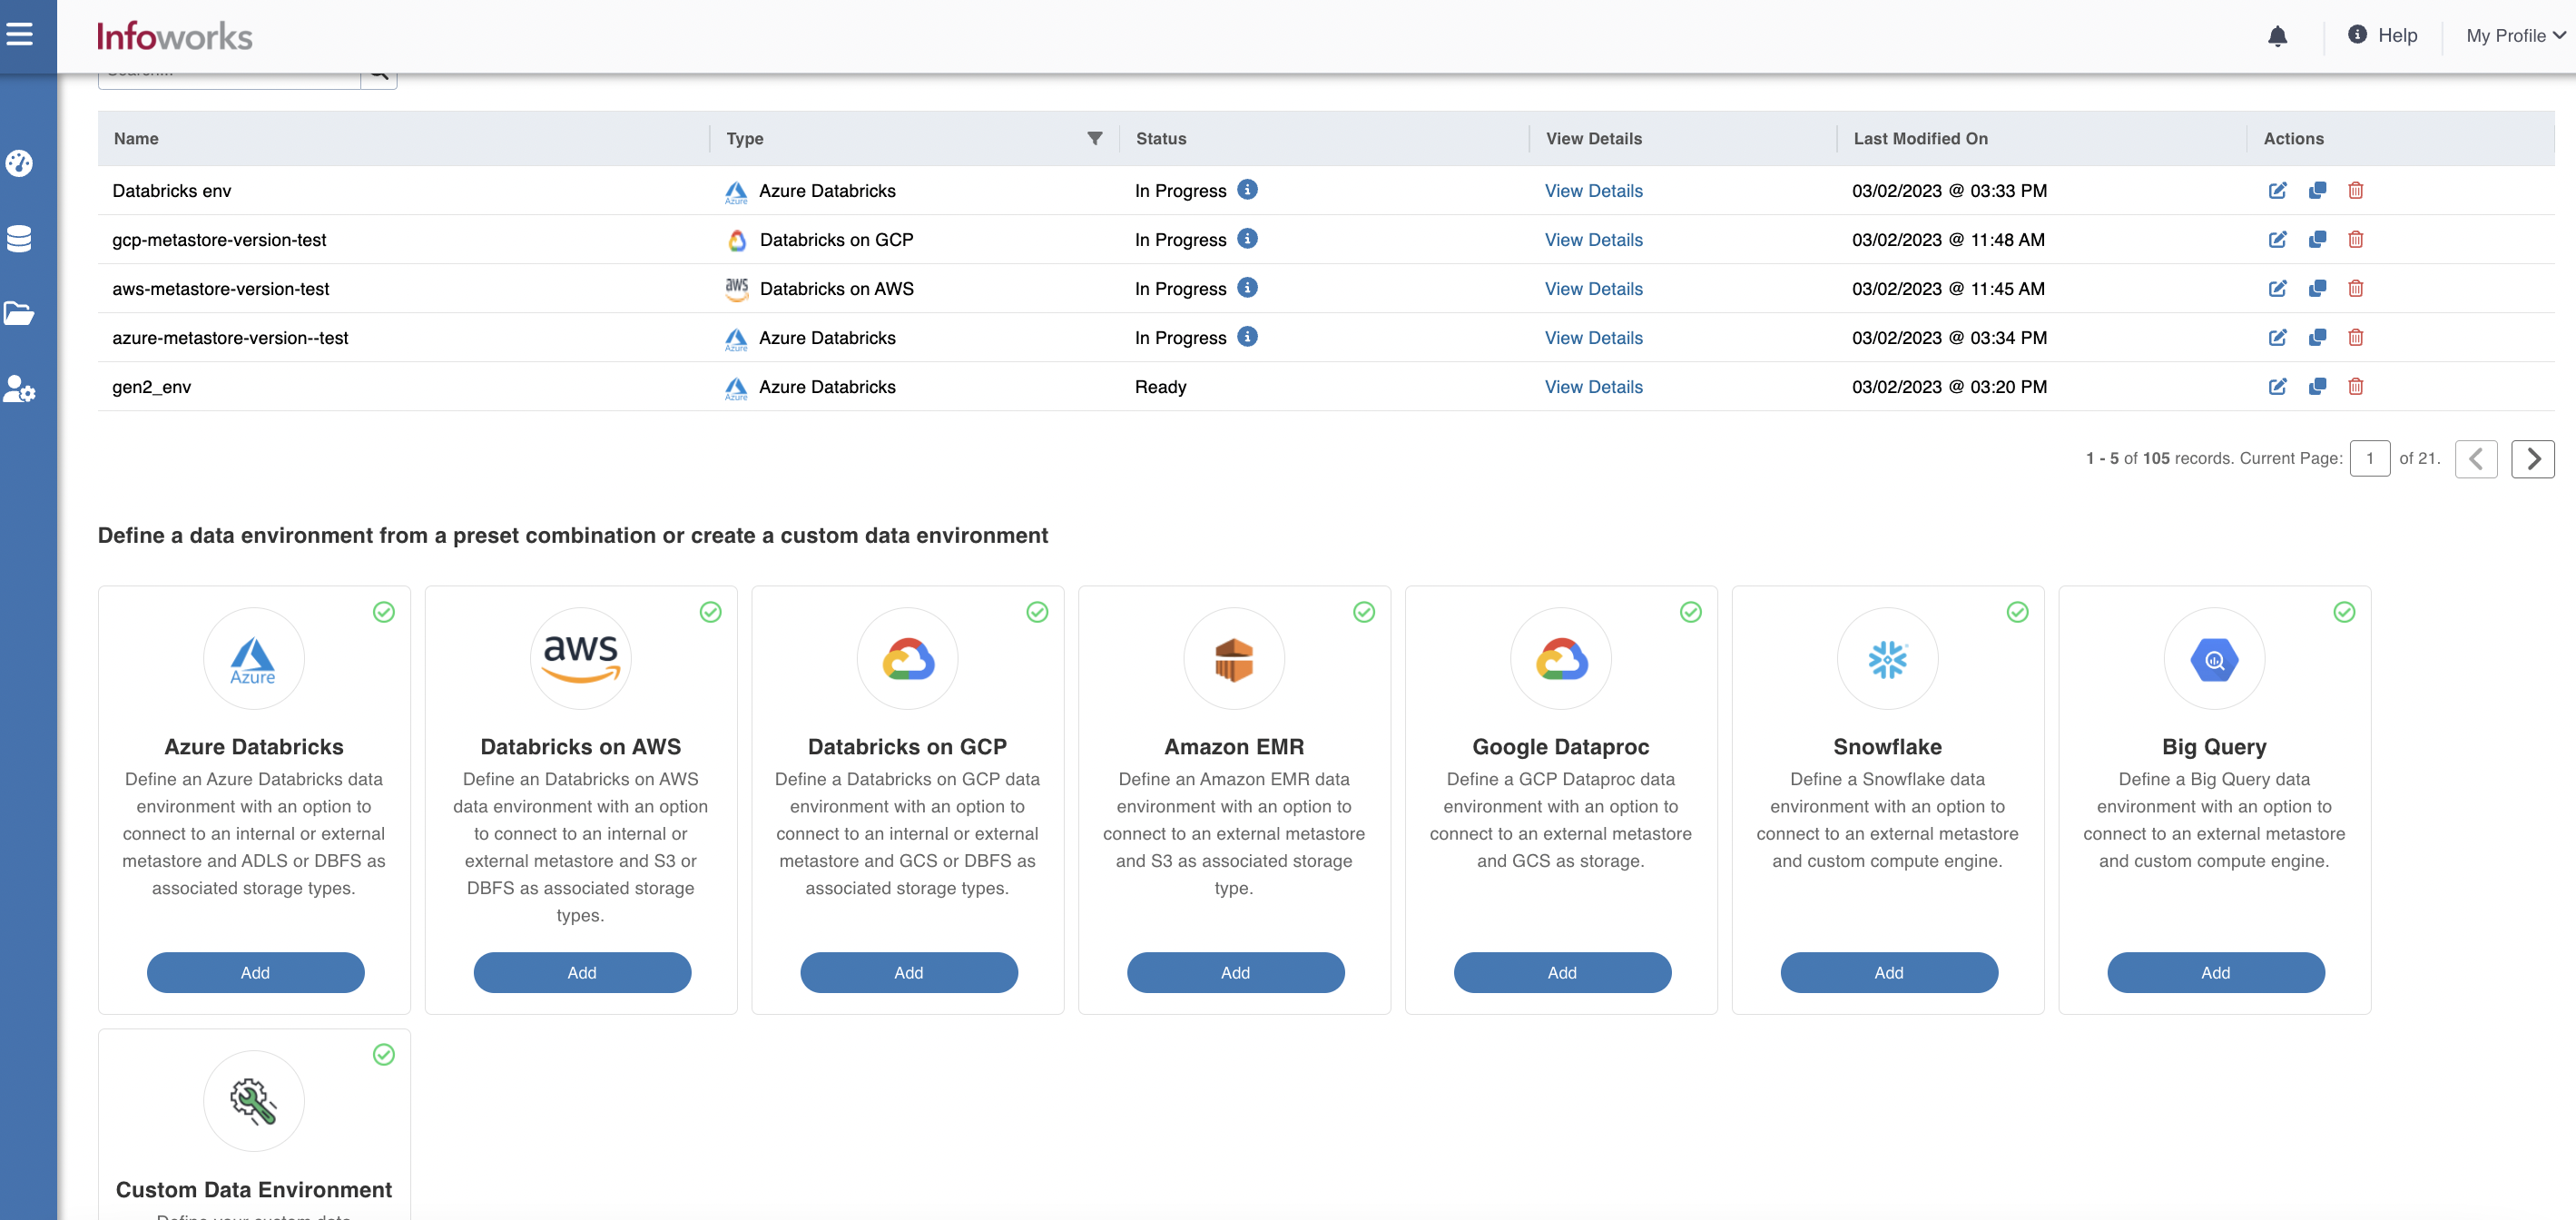Screen dimensions: 2576x1220
Task: Clone the aws-metastore-version-test environment
Action: tap(2317, 288)
